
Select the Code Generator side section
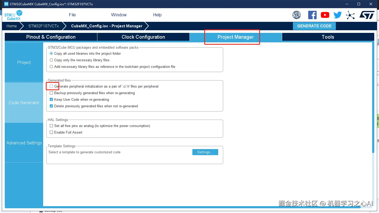(x=24, y=103)
